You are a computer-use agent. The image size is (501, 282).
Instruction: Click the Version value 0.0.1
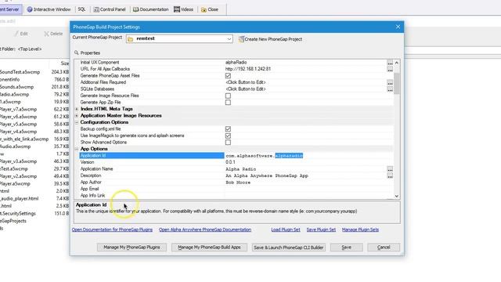pyautogui.click(x=230, y=162)
